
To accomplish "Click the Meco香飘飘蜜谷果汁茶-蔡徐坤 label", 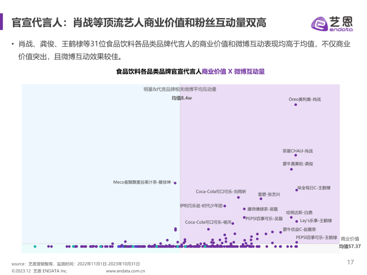I will click(142, 182).
